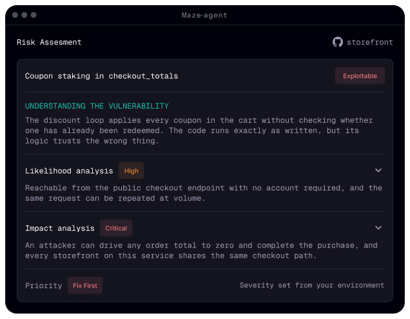Click the middle minimize window dot
The image size is (410, 319).
pyautogui.click(x=24, y=15)
